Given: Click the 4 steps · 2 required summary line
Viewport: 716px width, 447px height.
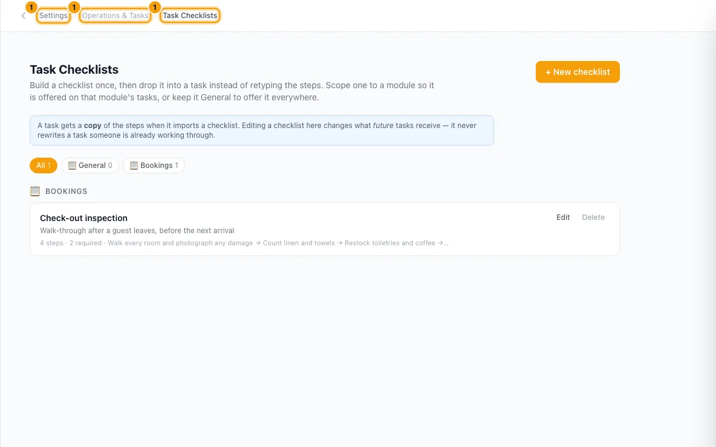Looking at the screenshot, I should pyautogui.click(x=244, y=243).
